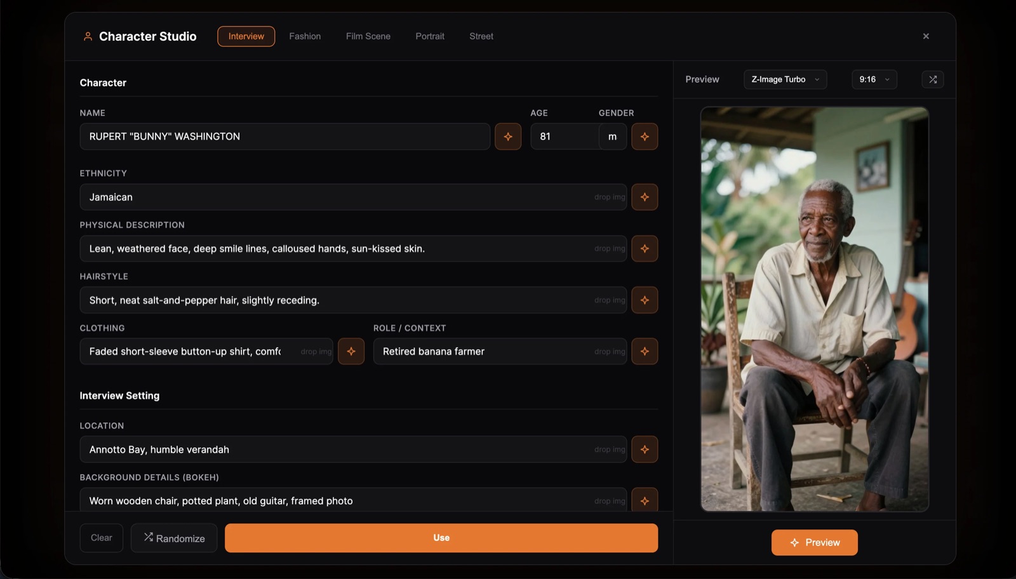This screenshot has height=579, width=1016.
Task: Click the Name input field
Action: tap(284, 136)
